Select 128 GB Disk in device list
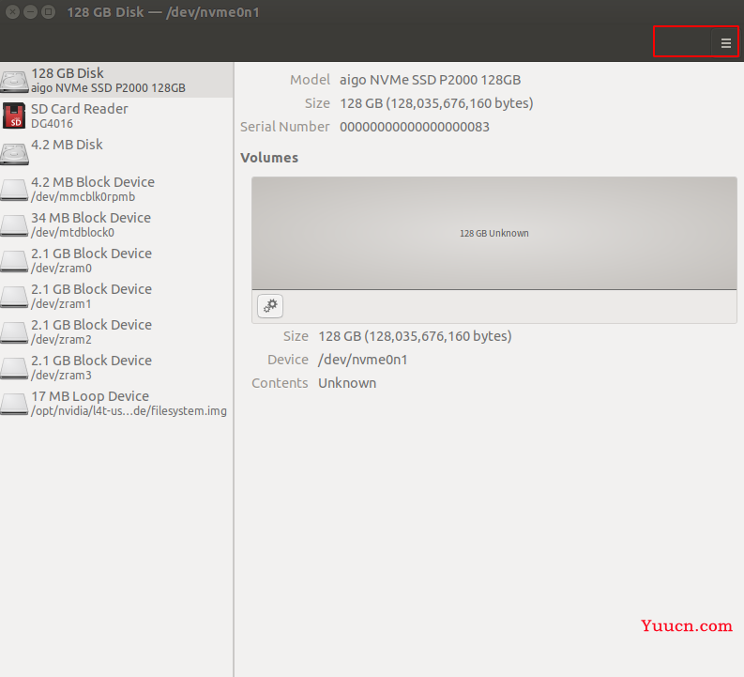 click(x=116, y=80)
